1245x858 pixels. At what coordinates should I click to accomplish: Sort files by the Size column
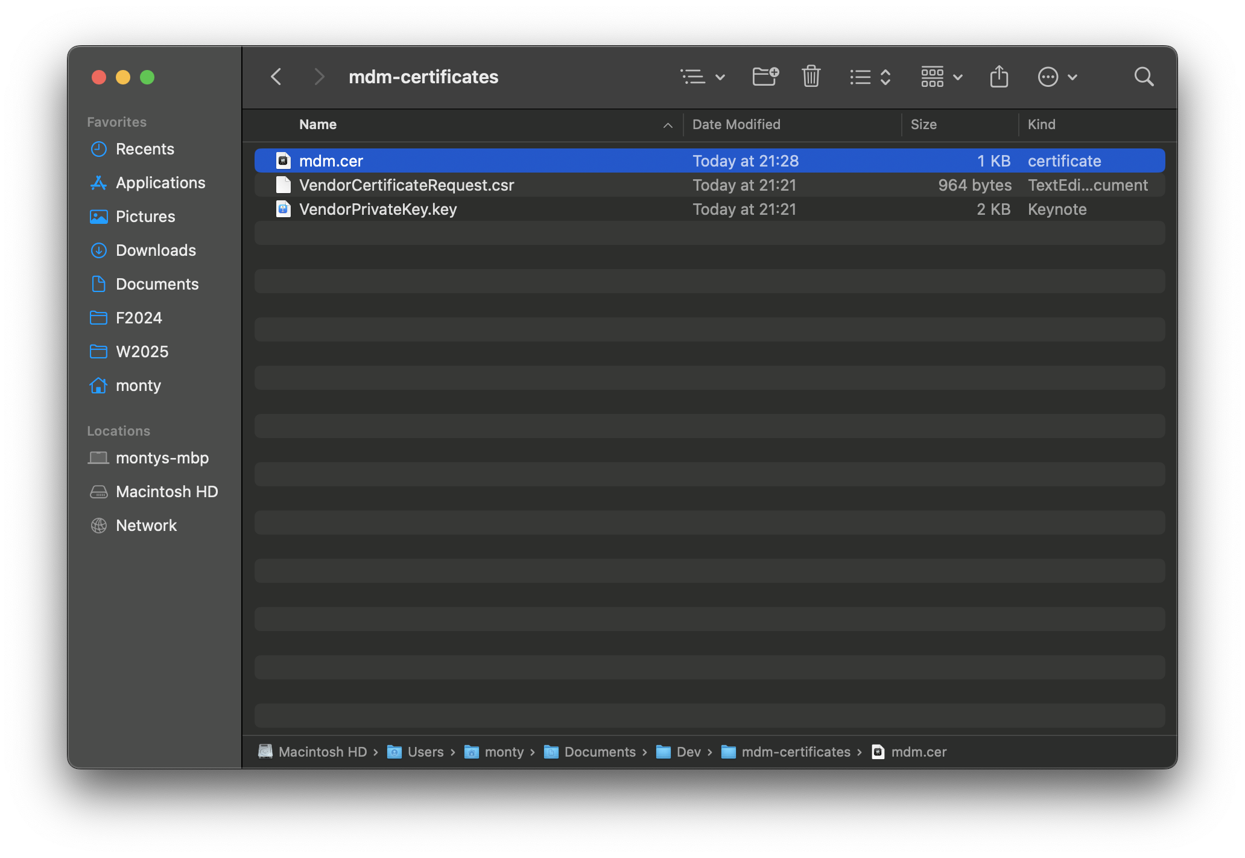923,124
